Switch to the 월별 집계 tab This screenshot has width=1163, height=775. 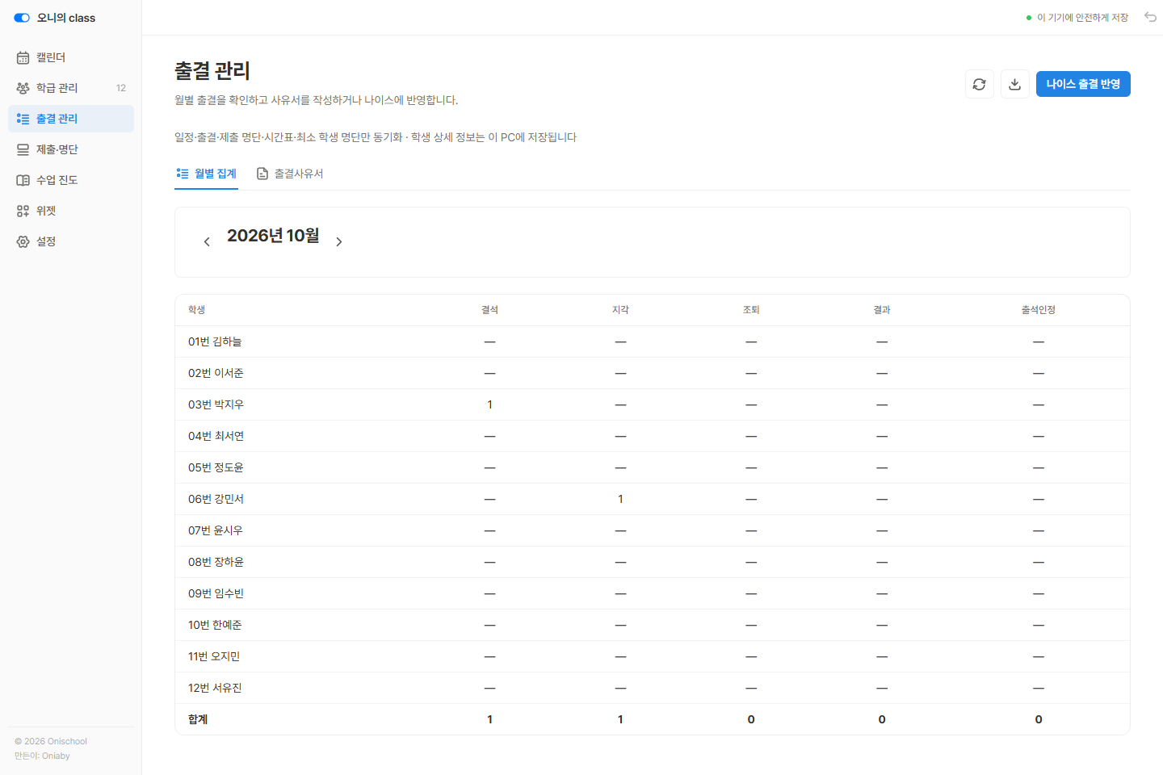(x=206, y=174)
